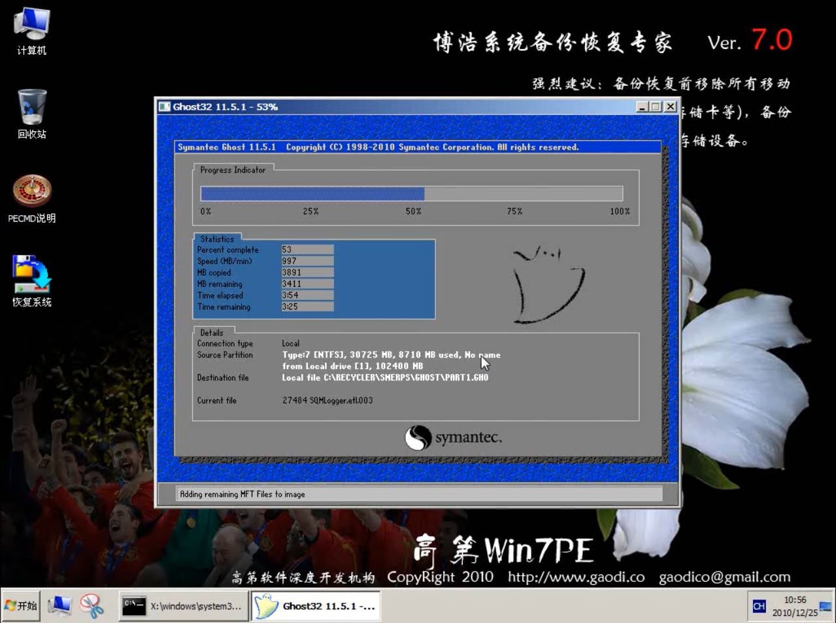Click the Time remaining value 3:25

(307, 307)
